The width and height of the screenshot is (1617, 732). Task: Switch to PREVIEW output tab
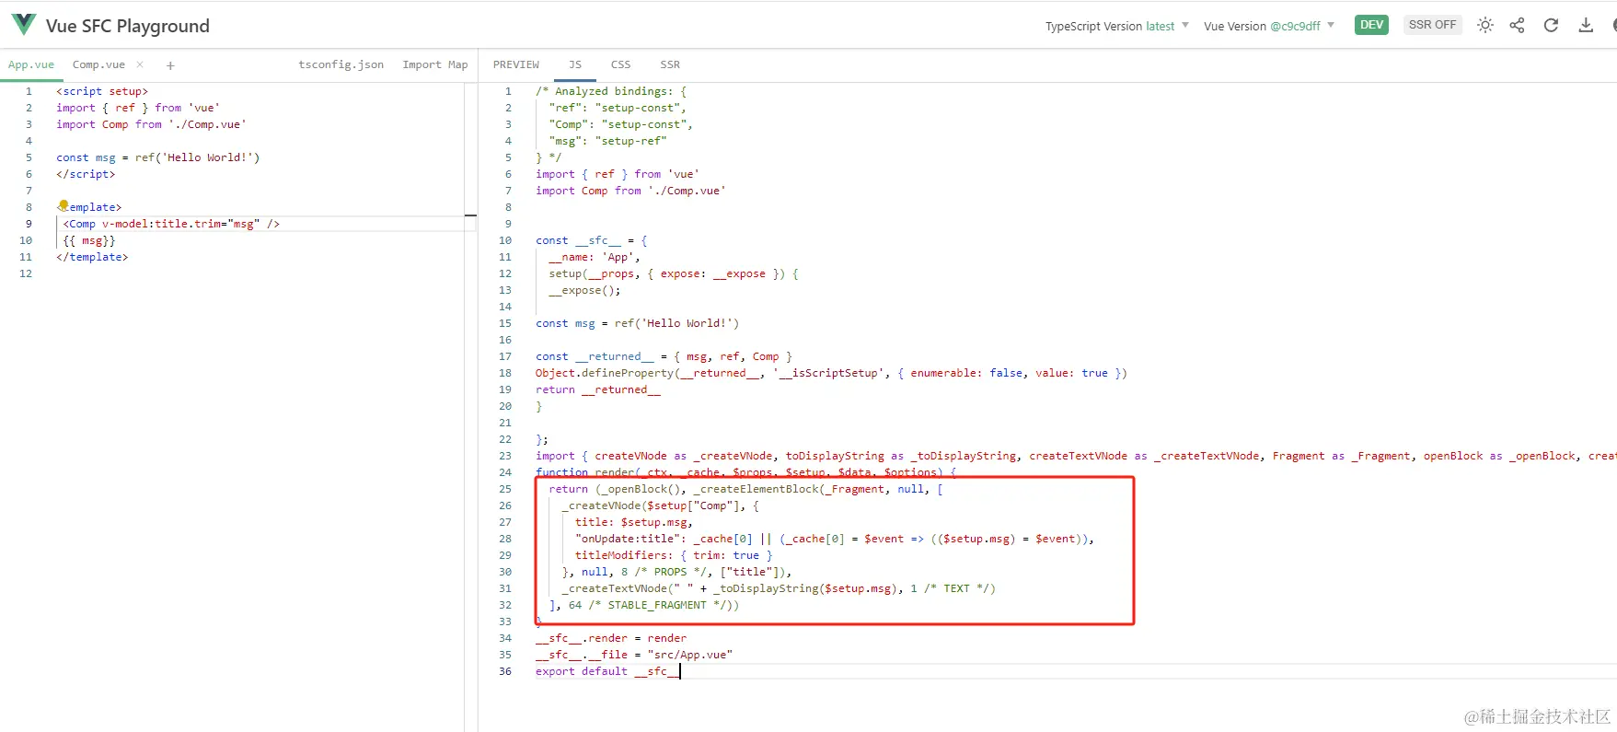point(515,64)
